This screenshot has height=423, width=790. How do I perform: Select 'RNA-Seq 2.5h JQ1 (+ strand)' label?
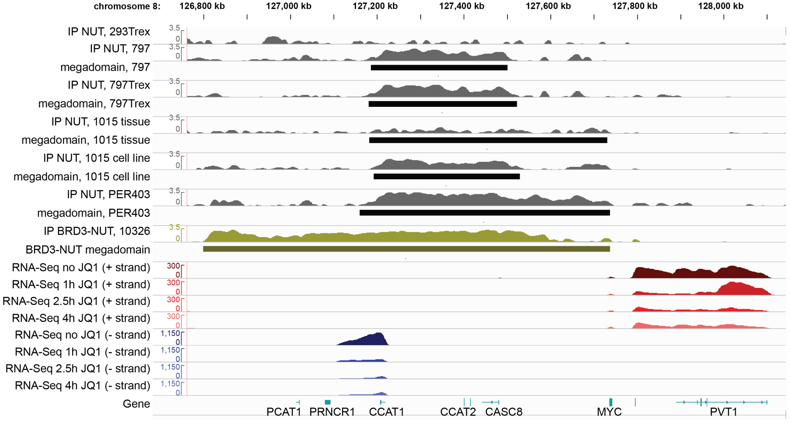[77, 301]
